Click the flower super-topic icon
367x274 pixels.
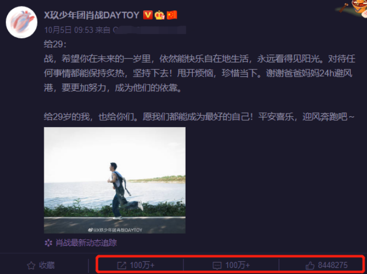[x=49, y=243]
